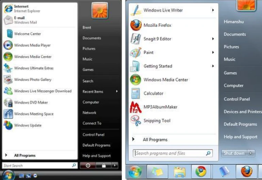Open Games in Windows 7 menu

230,73
